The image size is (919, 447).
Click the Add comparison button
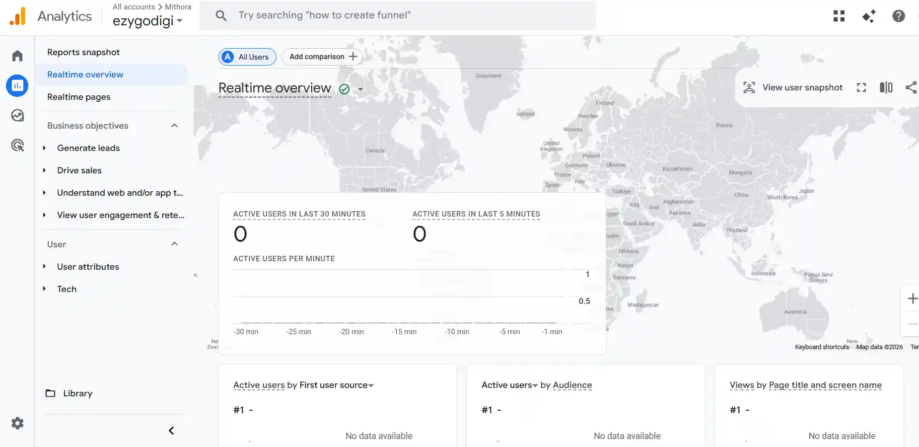pos(322,56)
